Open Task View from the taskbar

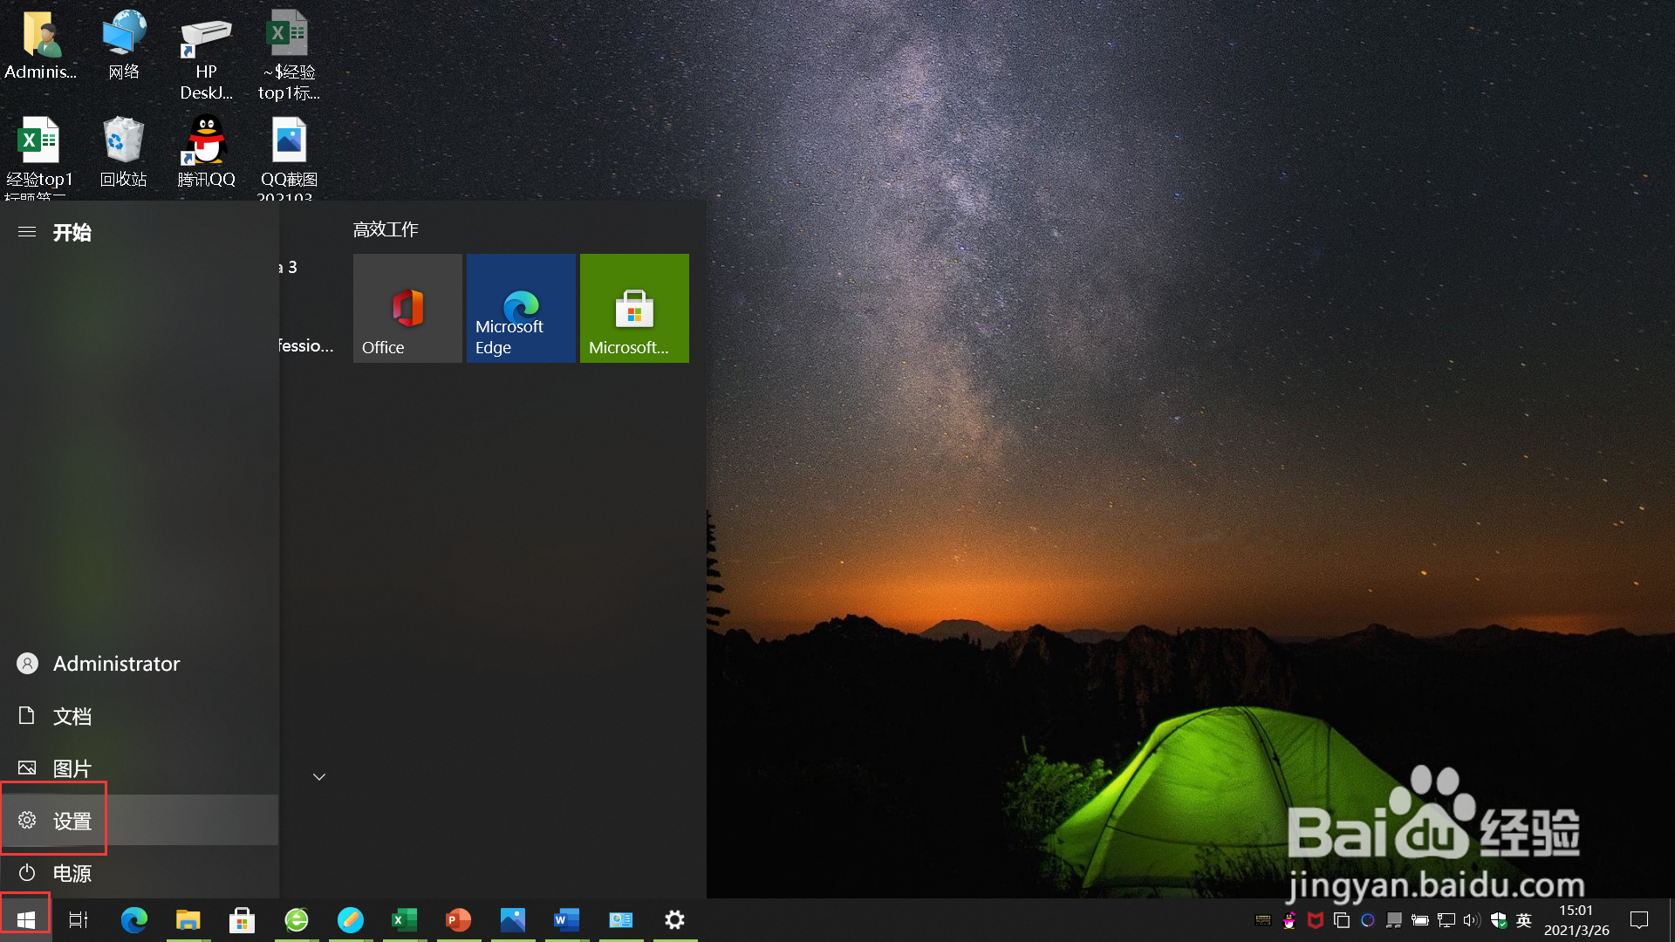click(79, 919)
